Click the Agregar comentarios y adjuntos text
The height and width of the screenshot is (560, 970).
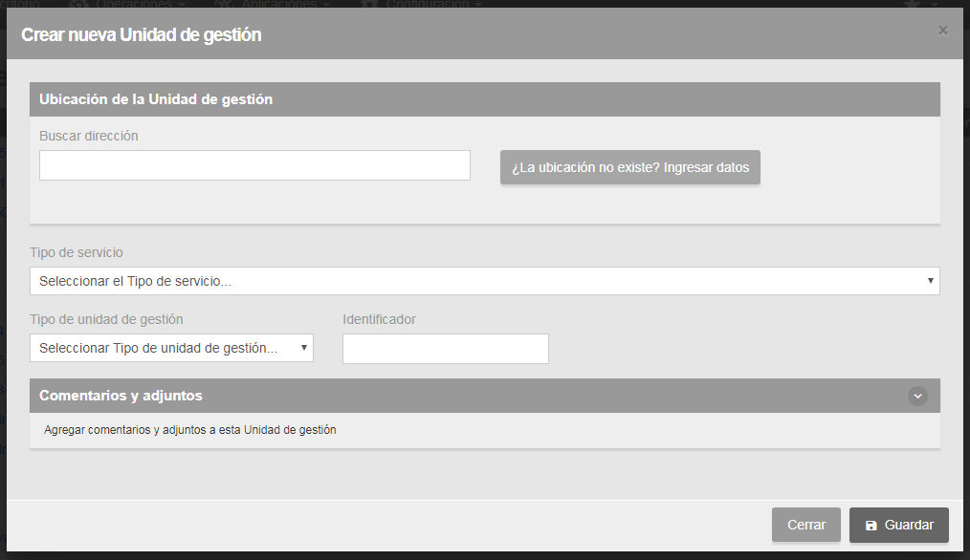190,430
